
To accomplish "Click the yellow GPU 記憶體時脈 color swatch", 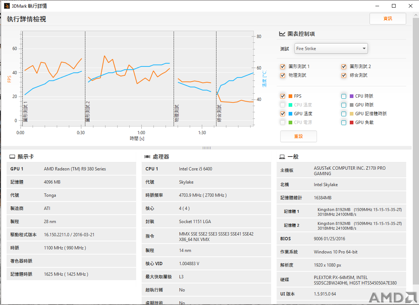I will [352, 114].
